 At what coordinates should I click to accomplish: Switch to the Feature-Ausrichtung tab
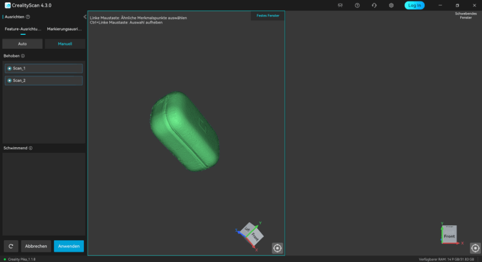pos(23,29)
